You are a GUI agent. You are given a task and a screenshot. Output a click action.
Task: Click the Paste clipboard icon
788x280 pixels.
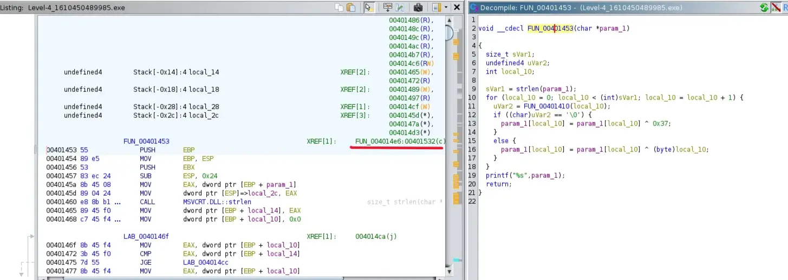(351, 8)
